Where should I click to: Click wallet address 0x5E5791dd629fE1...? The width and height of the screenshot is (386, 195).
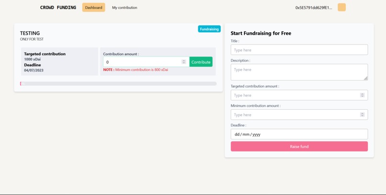click(314, 8)
